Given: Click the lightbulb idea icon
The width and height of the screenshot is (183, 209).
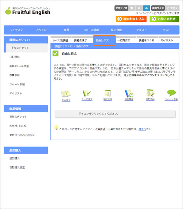Looking at the screenshot, I should (x=57, y=128).
